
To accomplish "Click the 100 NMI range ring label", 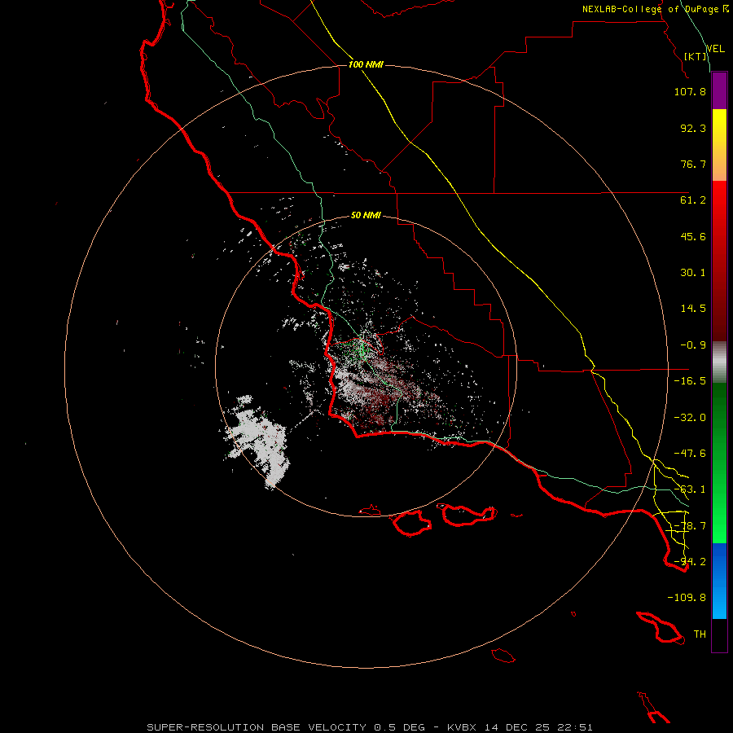I will 366,64.
